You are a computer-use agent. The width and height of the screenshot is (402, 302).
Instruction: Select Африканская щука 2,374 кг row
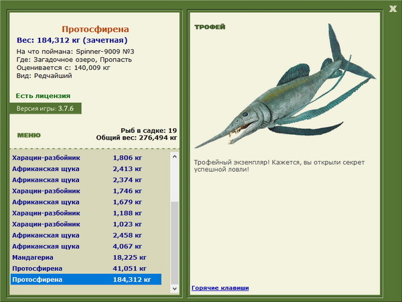(86, 180)
